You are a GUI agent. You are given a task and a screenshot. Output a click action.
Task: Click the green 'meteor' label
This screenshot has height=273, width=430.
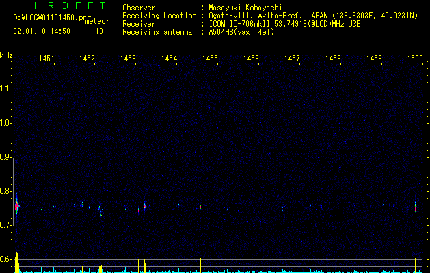click(97, 21)
